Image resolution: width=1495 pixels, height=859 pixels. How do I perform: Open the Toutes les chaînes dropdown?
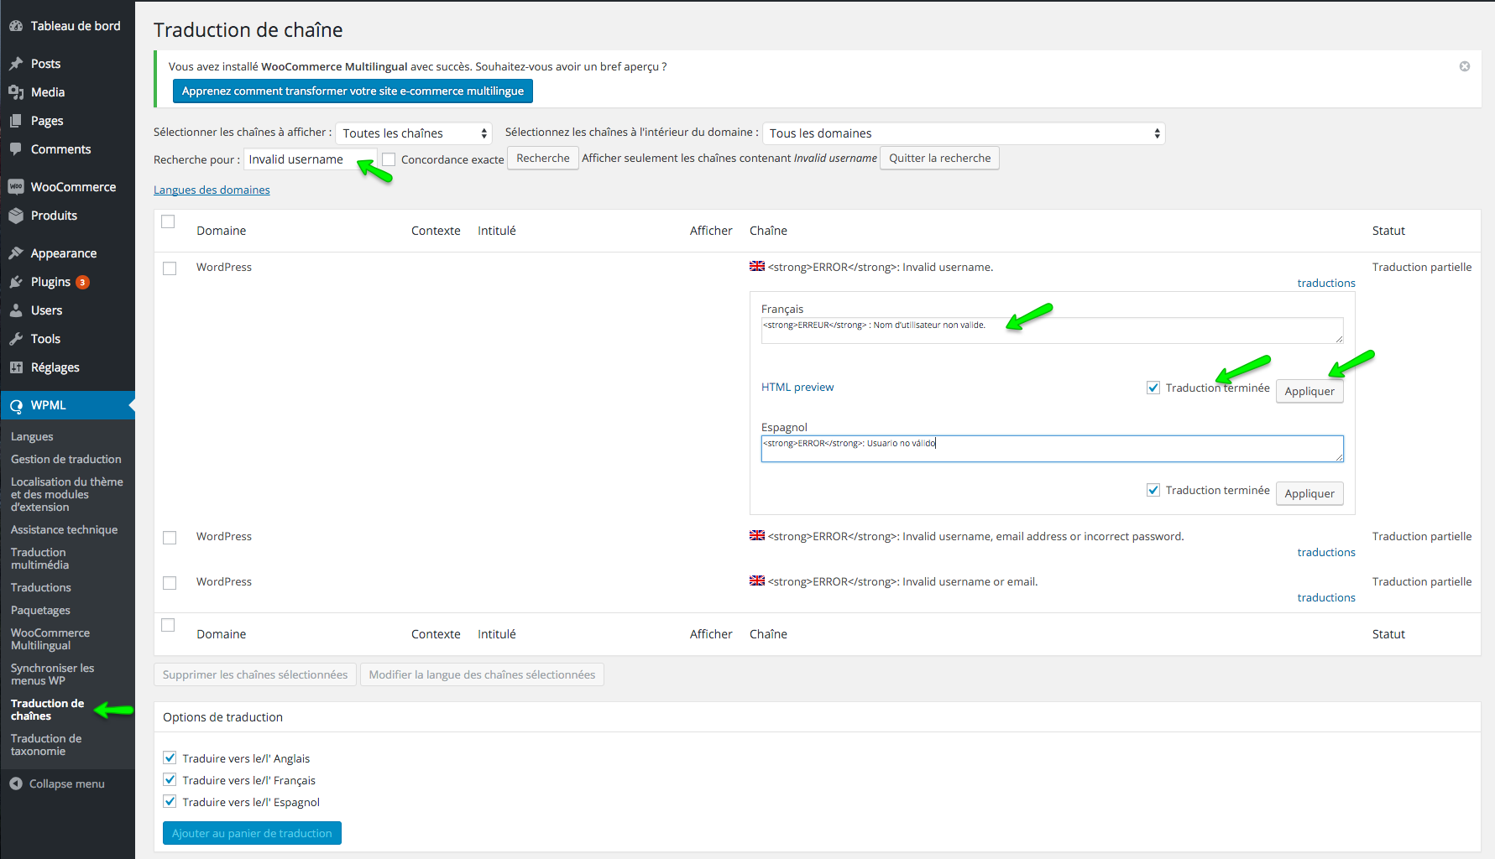(x=414, y=133)
